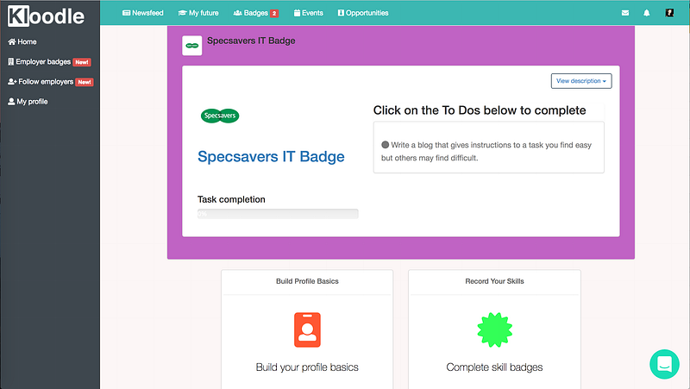Click the Build Profile Basics card header
The height and width of the screenshot is (389, 690).
[x=307, y=281]
